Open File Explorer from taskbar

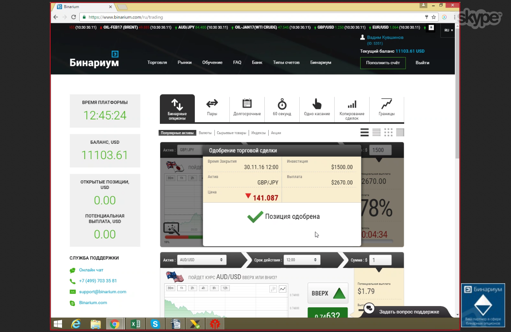point(95,324)
